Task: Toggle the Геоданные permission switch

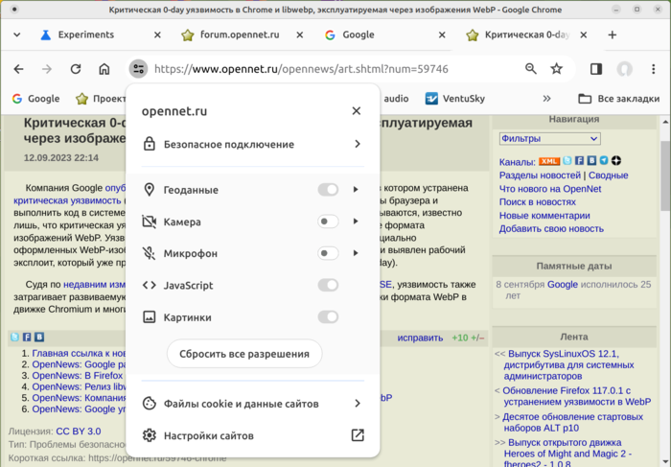Action: (328, 189)
